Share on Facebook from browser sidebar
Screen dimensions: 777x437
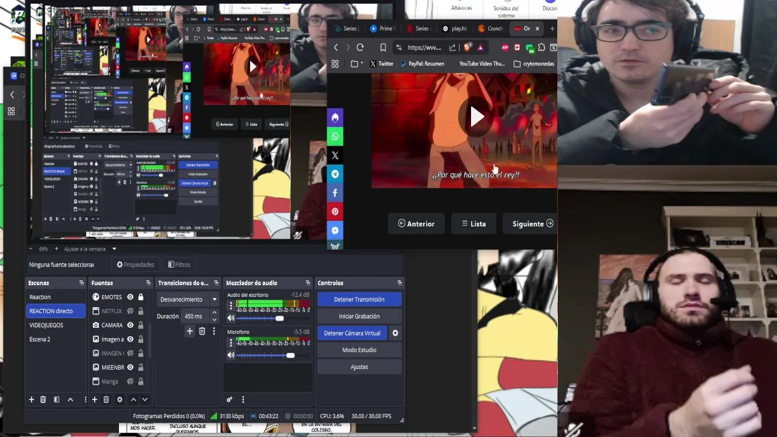click(335, 193)
